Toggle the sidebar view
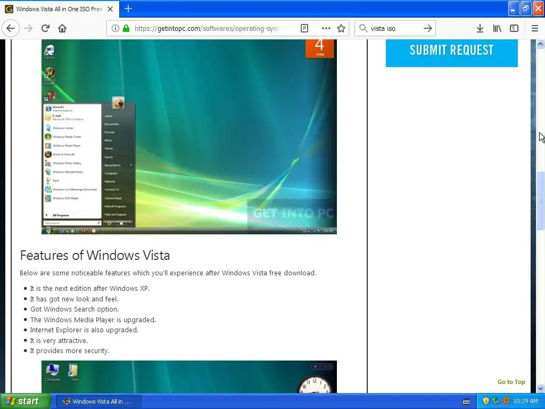The height and width of the screenshot is (409, 545). coord(514,28)
